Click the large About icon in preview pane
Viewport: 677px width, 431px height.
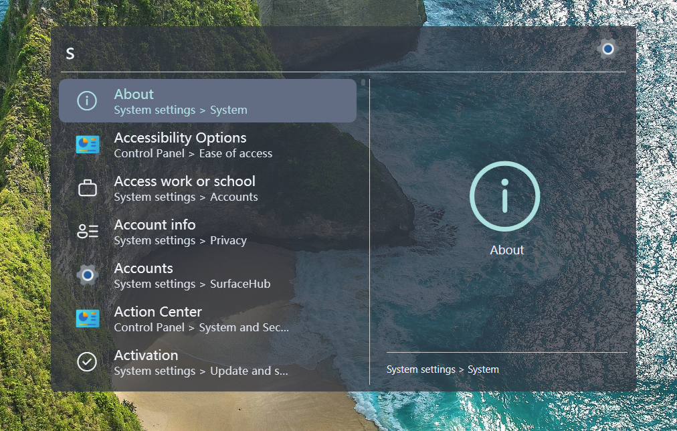pyautogui.click(x=504, y=197)
